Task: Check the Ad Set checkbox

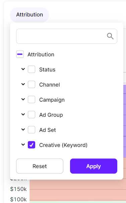Action: point(31,130)
